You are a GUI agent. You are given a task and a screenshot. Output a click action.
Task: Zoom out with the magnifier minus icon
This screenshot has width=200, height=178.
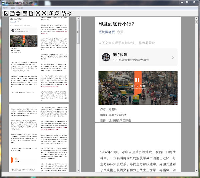[x=57, y=13]
